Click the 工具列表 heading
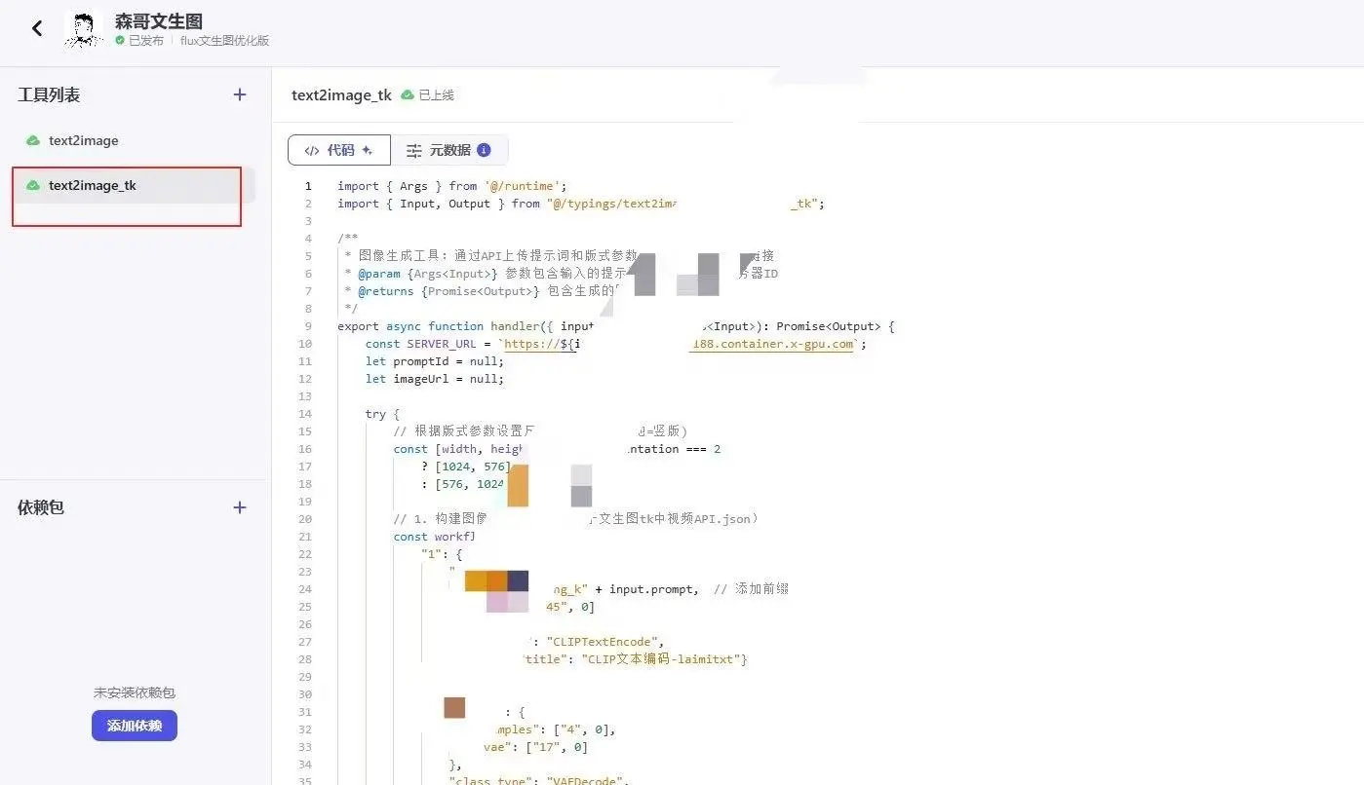The height and width of the screenshot is (785, 1364). point(49,94)
